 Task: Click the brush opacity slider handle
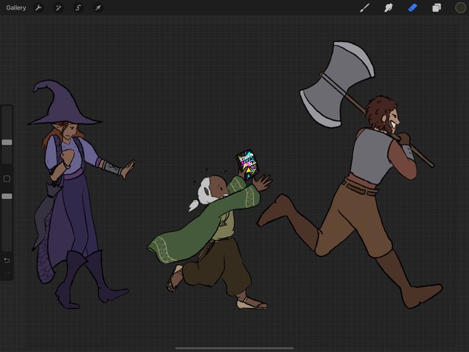(7, 196)
